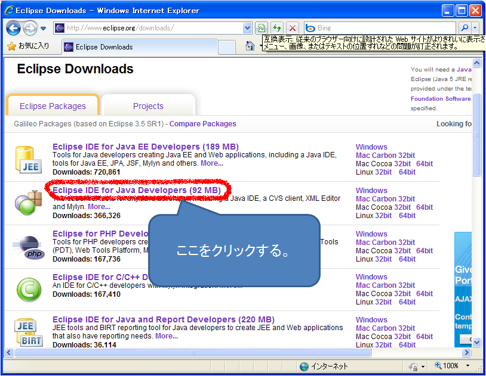Screen dimensions: 486x376
Task: Open More link for Java EE package
Action: (x=212, y=163)
